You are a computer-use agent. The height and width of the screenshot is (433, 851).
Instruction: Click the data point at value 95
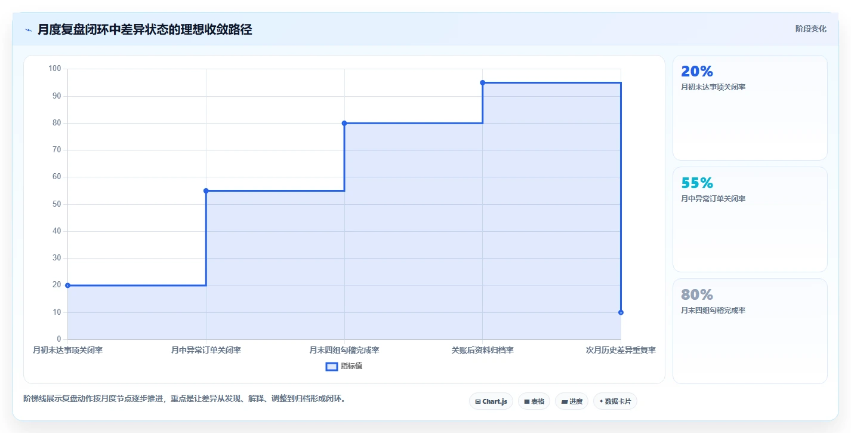pyautogui.click(x=482, y=82)
